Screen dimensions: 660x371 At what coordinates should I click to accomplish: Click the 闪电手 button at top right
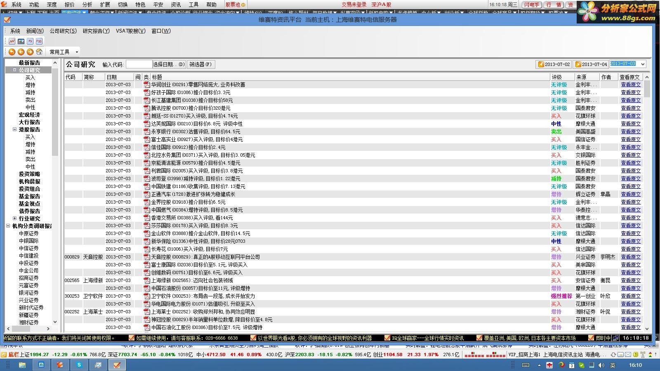[x=532, y=5]
